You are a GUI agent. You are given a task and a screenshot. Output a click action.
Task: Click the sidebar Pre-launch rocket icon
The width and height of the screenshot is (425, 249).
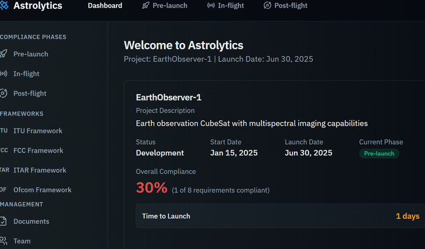point(3,54)
